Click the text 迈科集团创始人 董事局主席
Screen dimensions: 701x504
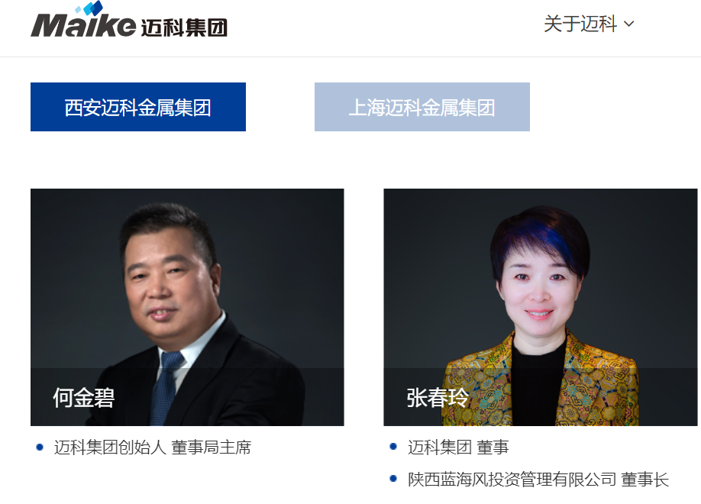153,447
